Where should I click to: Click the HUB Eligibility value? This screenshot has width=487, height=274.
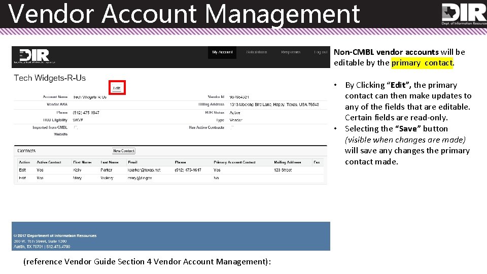pos(78,120)
